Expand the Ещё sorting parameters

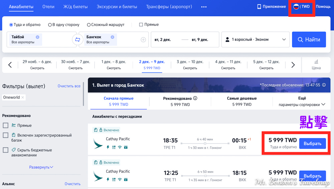[x=302, y=102]
